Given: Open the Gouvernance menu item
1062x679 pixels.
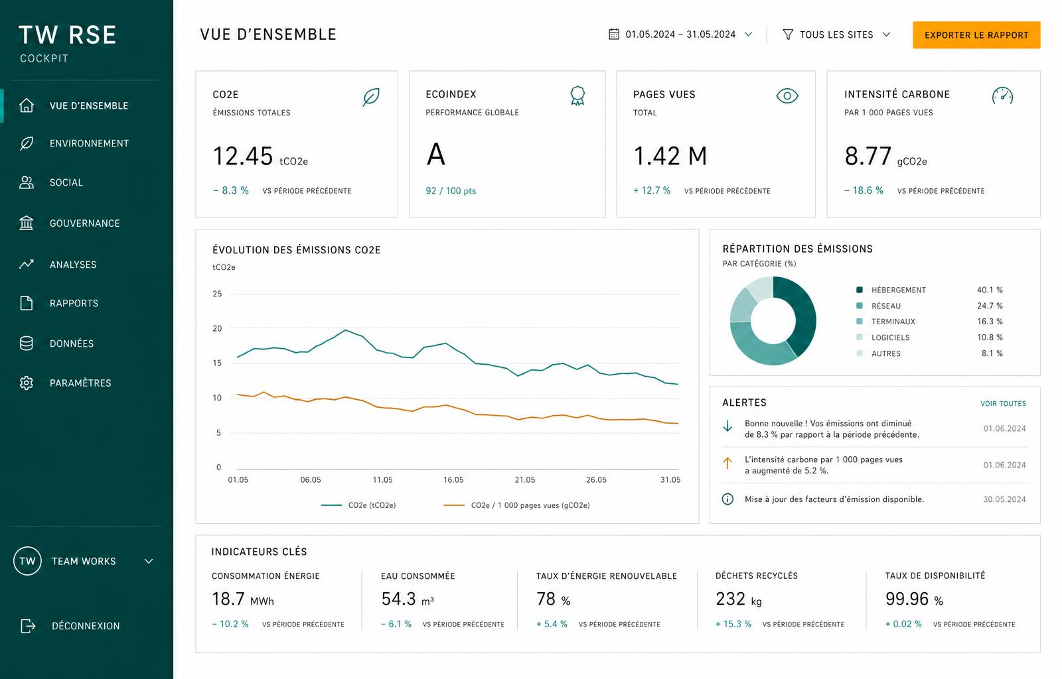Looking at the screenshot, I should tap(86, 223).
